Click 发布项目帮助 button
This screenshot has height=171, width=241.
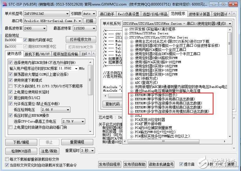[x=135, y=165]
